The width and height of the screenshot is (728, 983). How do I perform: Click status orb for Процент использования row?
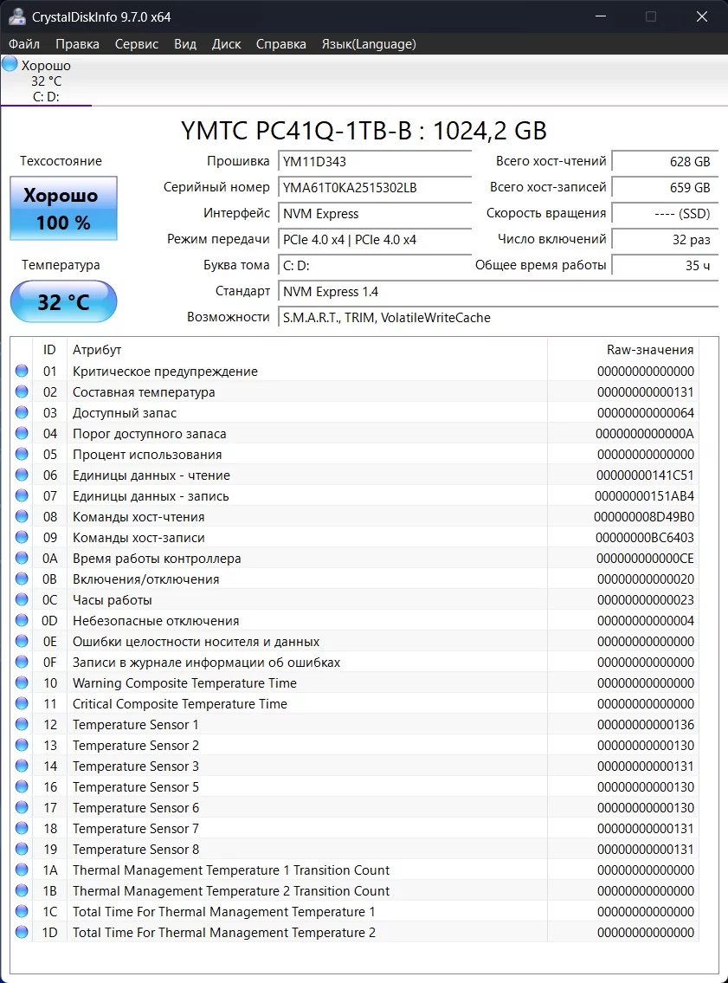click(22, 453)
